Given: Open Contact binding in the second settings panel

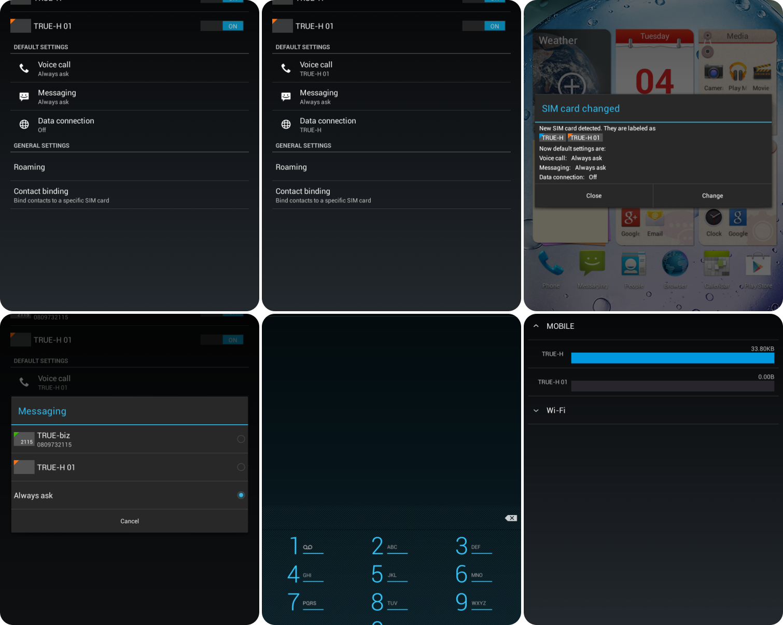Looking at the screenshot, I should click(x=392, y=195).
